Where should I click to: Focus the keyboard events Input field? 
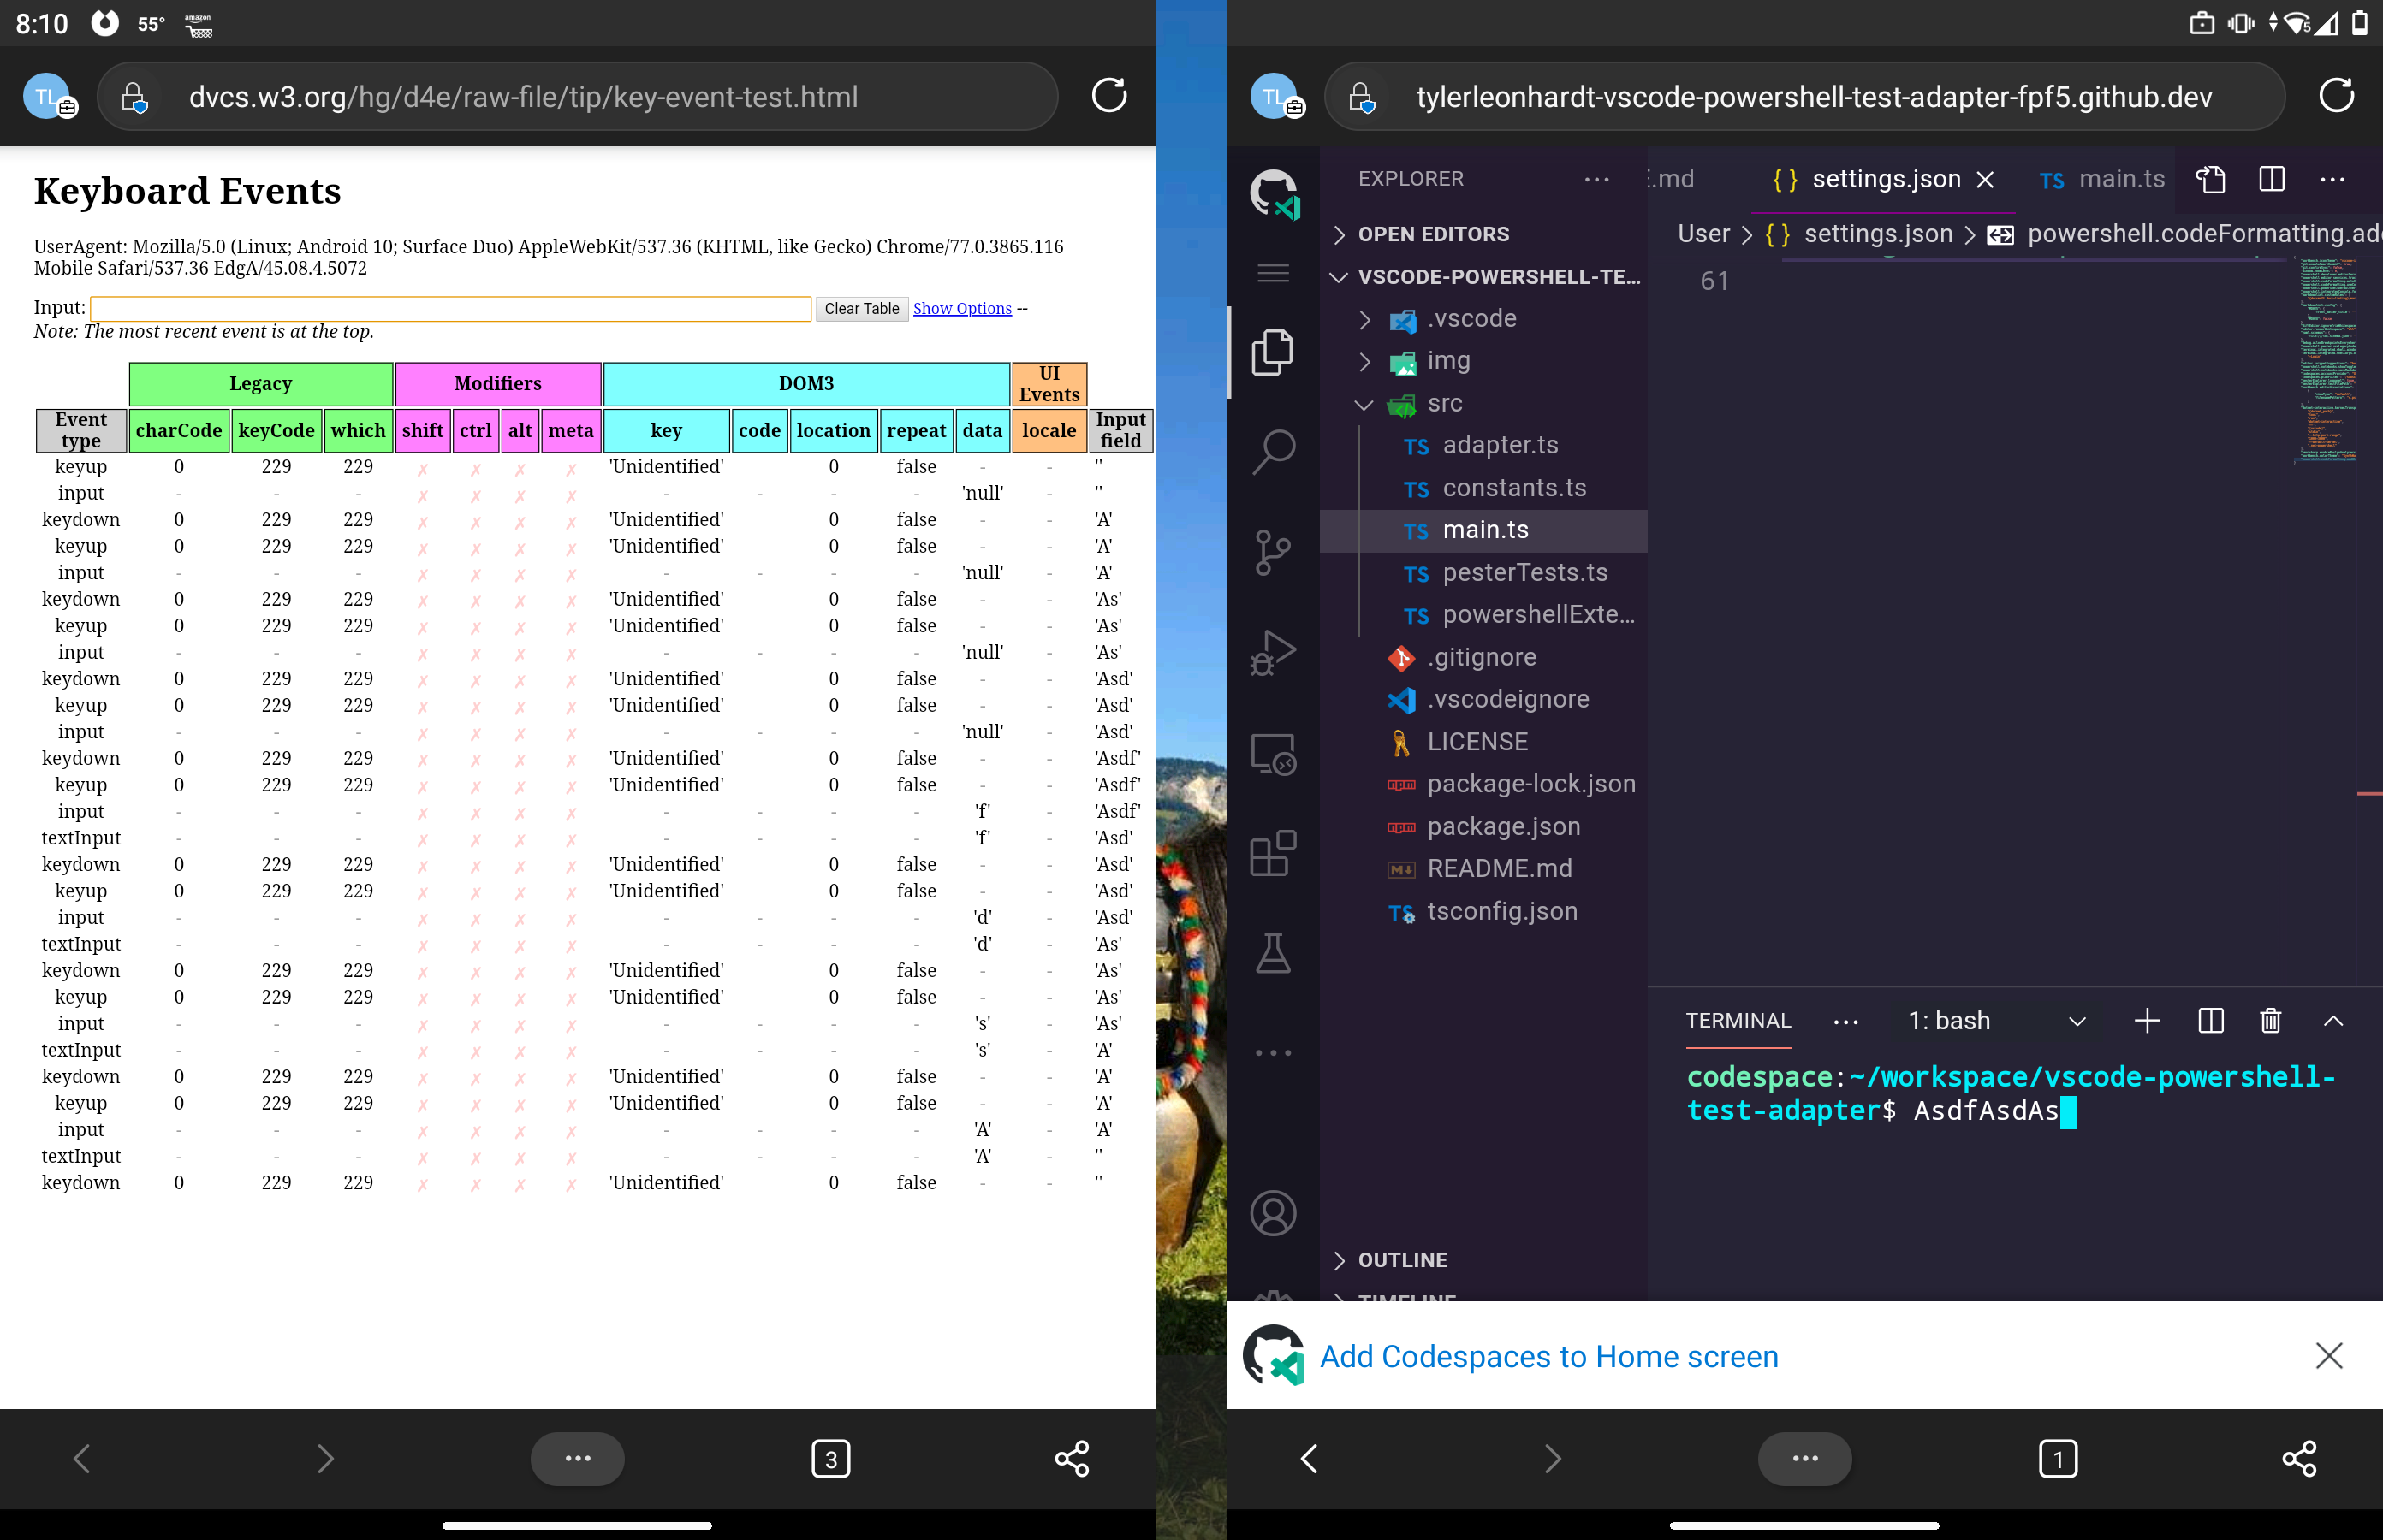pos(450,308)
